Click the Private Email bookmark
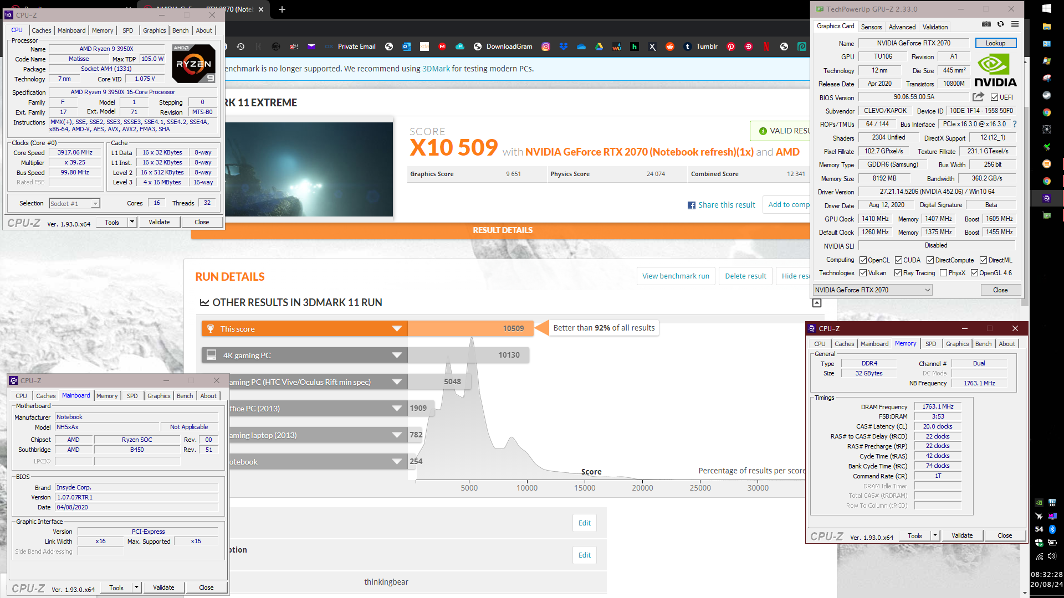 pos(356,47)
